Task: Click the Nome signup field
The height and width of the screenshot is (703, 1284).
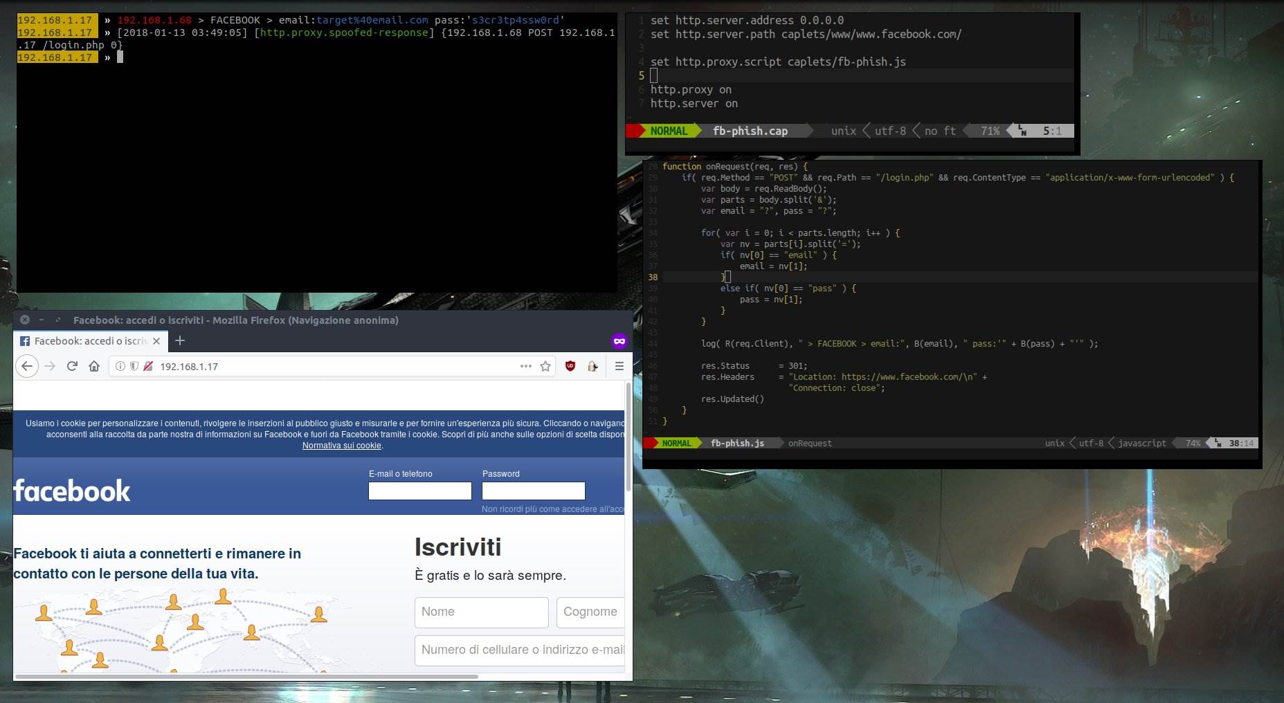Action: 482,612
